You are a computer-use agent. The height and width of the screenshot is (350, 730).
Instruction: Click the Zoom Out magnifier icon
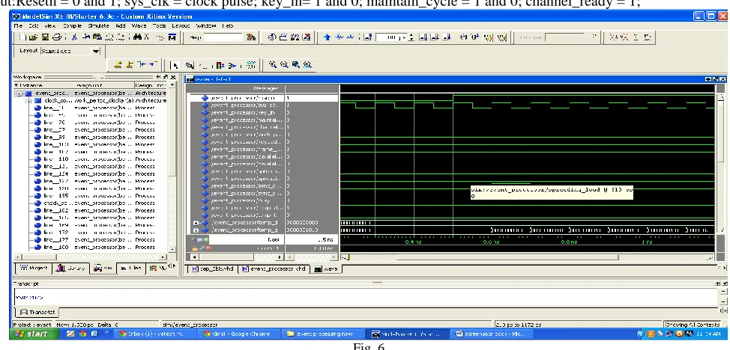(284, 65)
